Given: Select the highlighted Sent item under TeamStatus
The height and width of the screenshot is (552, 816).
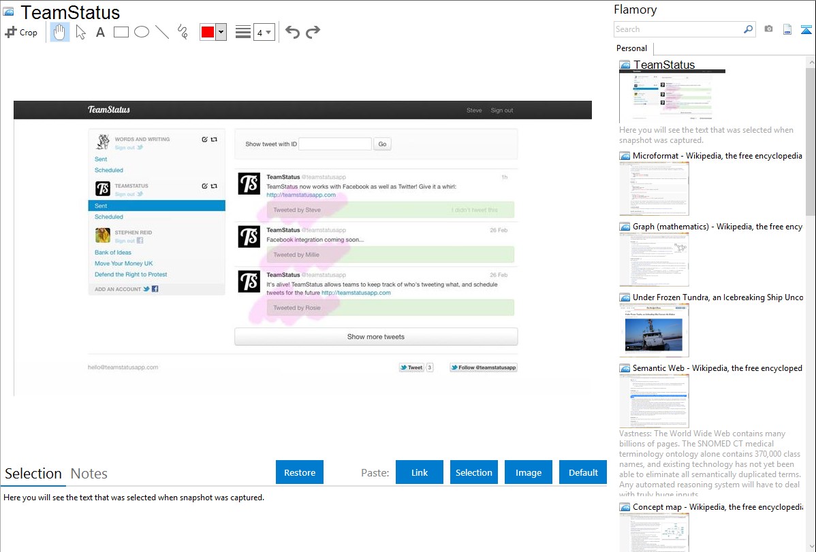Looking at the screenshot, I should tap(157, 206).
